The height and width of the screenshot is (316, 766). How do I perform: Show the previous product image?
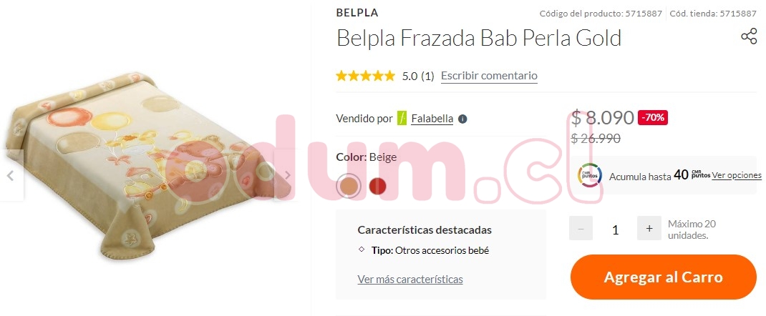click(x=10, y=176)
